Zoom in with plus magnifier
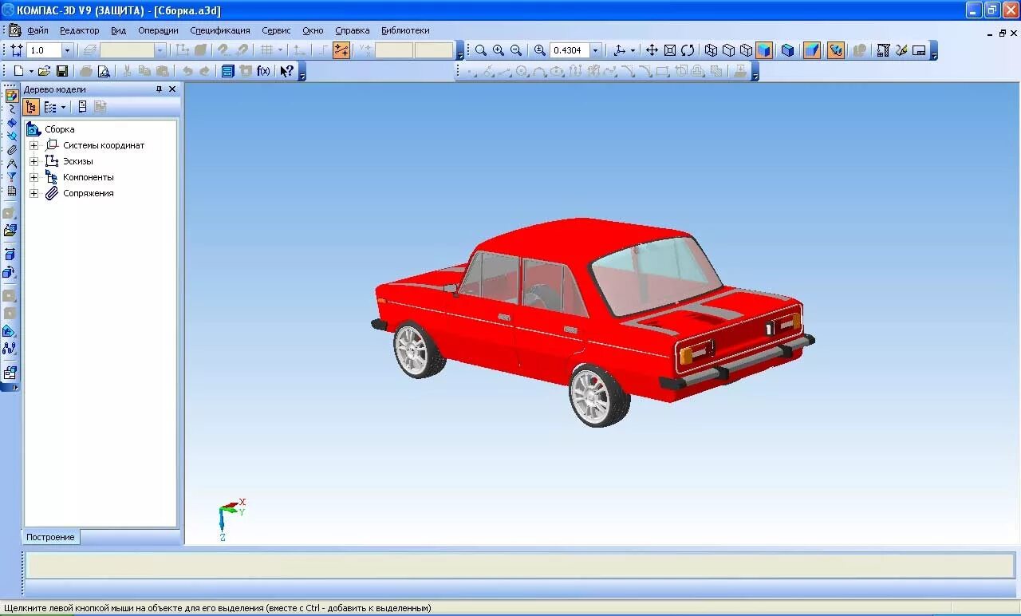The width and height of the screenshot is (1021, 616). tap(499, 50)
